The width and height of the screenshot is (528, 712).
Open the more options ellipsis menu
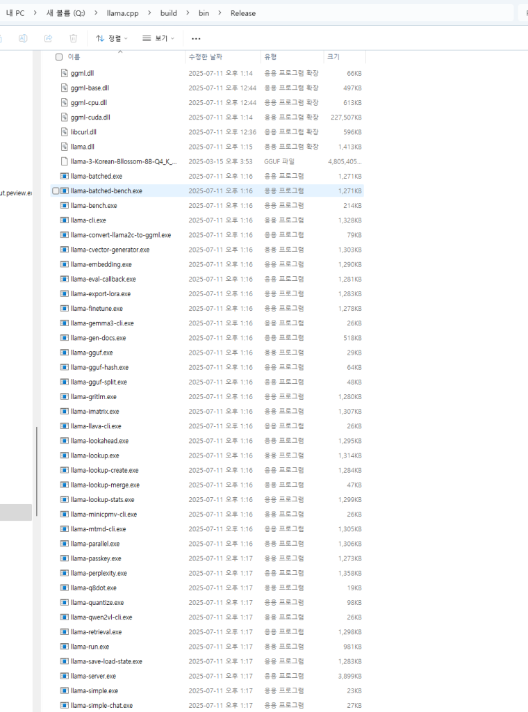(196, 39)
